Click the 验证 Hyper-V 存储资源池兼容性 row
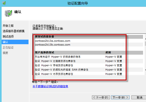146x102 pixels. [x=89, y=65]
